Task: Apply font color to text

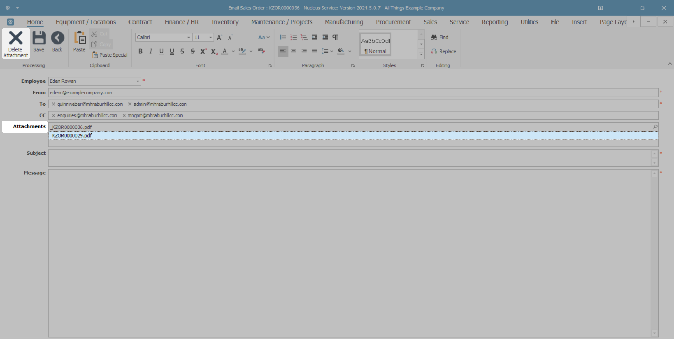Action: point(225,51)
